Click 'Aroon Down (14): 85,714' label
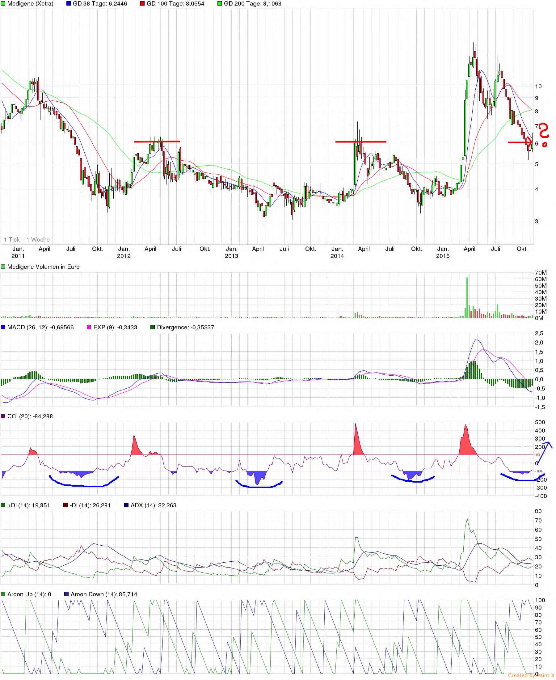This screenshot has width=556, height=680. coord(104,594)
